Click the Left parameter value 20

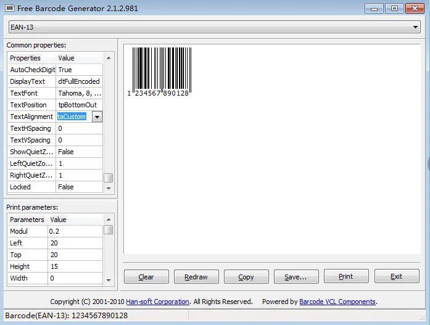[x=75, y=243]
